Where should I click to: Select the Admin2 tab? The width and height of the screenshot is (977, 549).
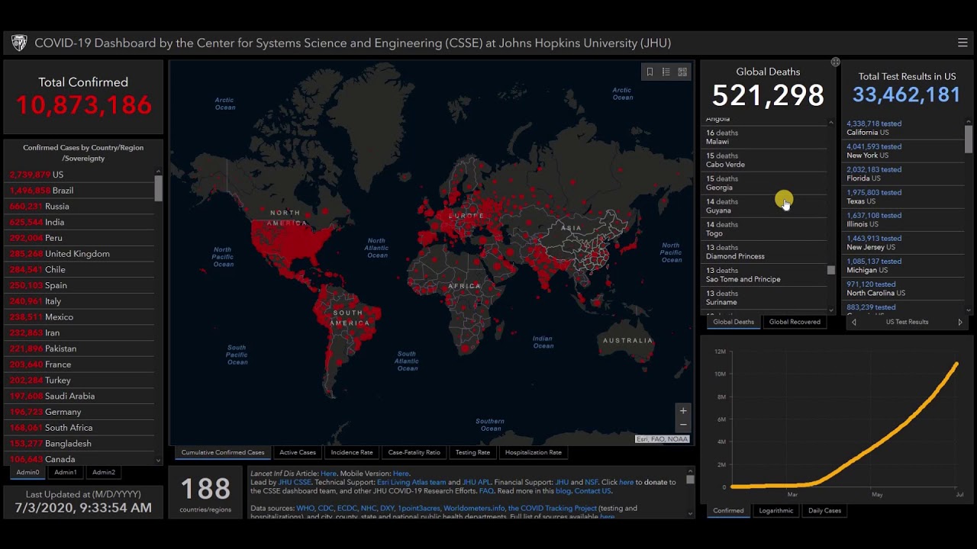coord(104,472)
